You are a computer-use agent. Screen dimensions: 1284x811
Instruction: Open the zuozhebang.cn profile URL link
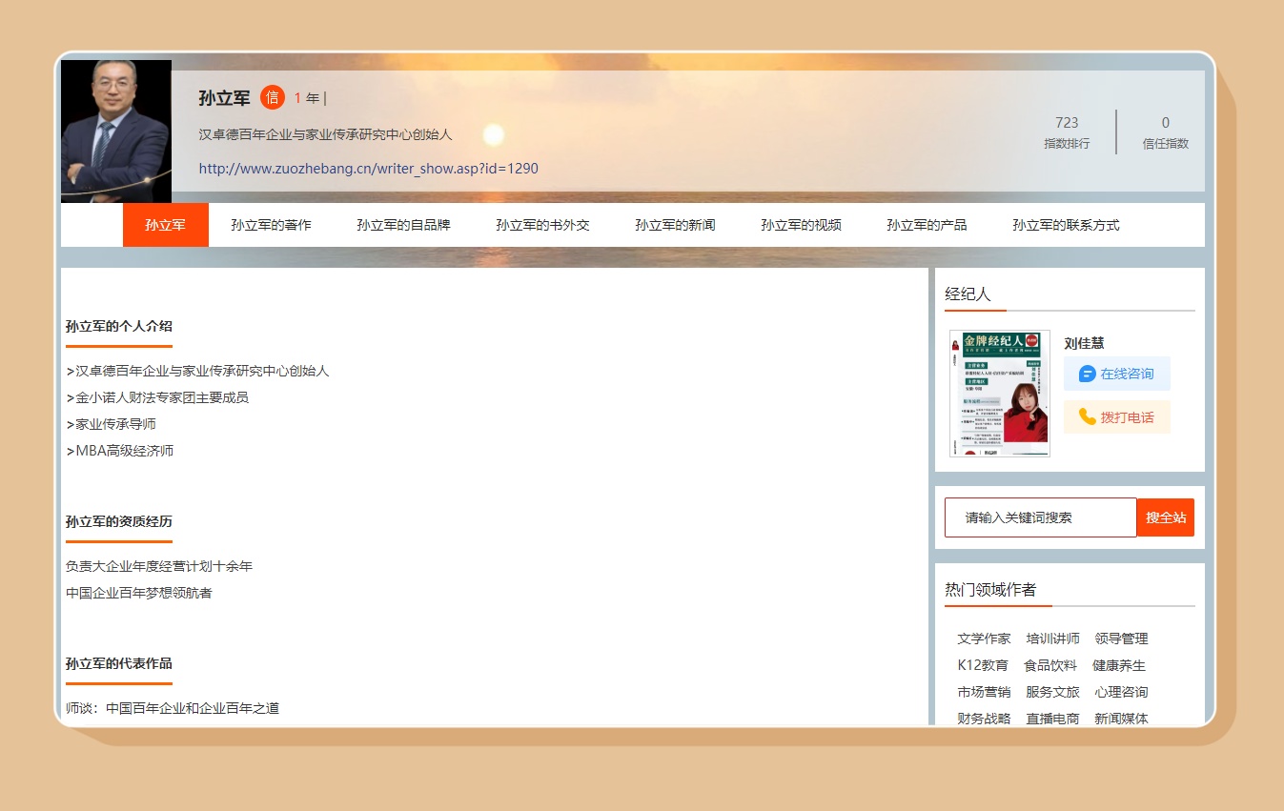coord(368,169)
